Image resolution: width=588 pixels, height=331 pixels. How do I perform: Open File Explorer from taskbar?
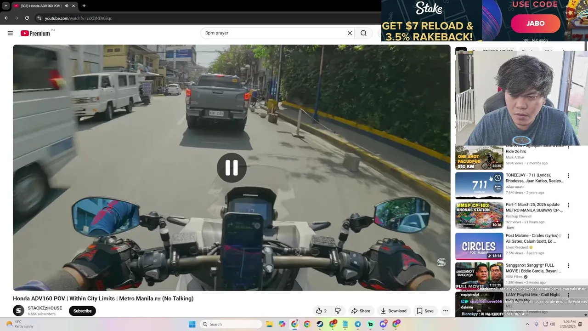(x=270, y=324)
